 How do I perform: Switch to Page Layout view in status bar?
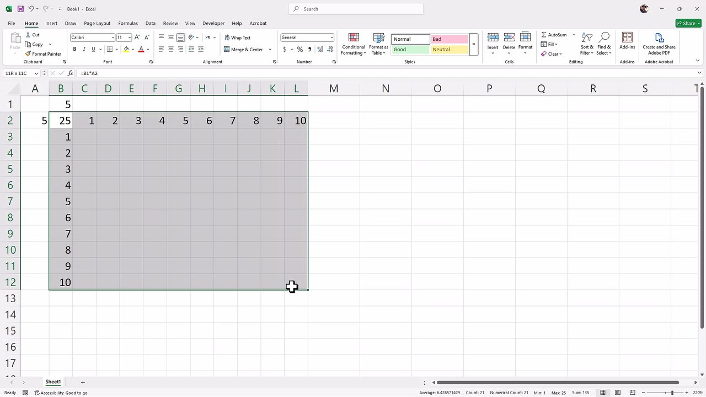pos(617,393)
